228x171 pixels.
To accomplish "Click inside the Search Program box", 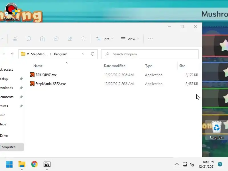I will click(x=150, y=54).
